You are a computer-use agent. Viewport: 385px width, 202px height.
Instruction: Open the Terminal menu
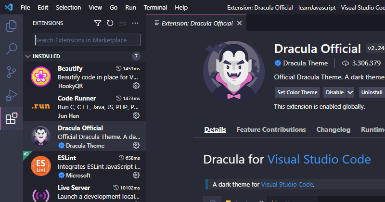coord(155,8)
